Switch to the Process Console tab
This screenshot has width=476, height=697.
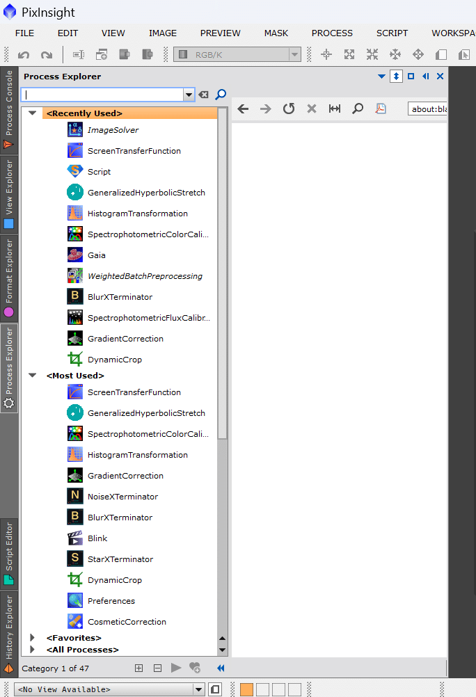pos(9,110)
